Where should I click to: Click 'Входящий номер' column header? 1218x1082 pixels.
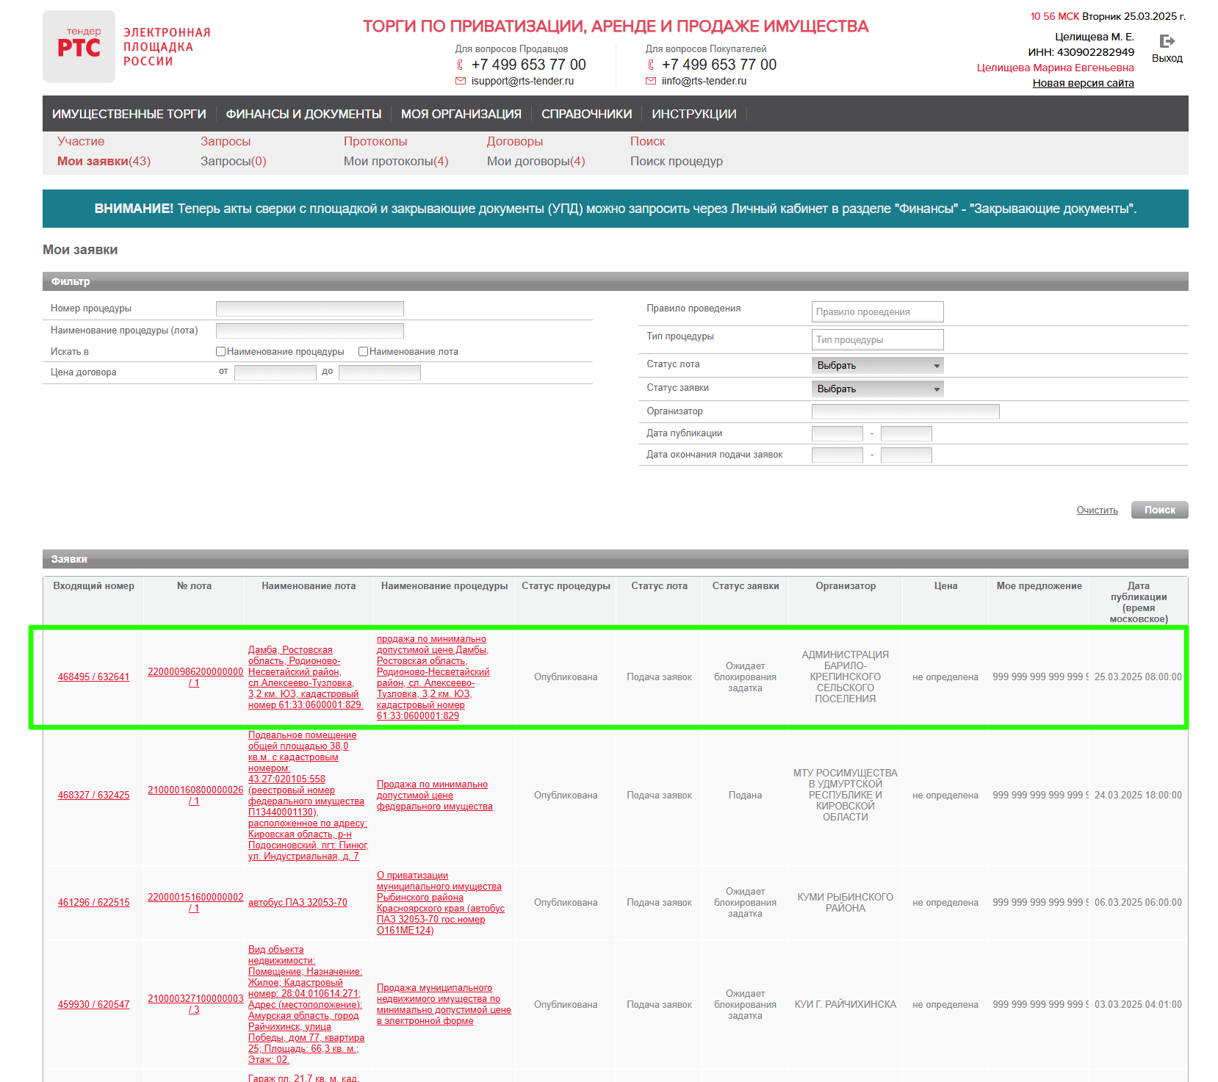(x=93, y=586)
